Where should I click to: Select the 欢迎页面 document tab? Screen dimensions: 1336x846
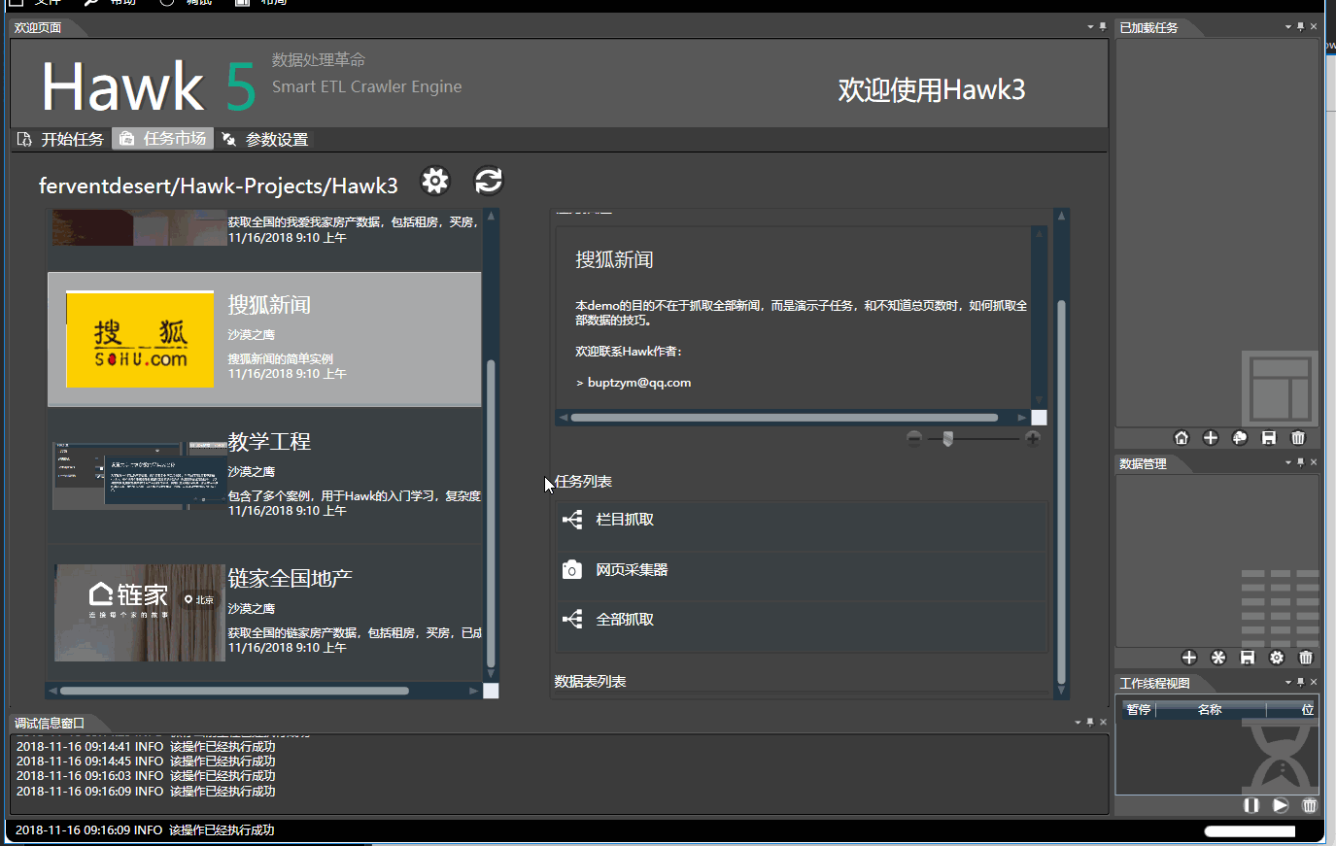[x=38, y=27]
